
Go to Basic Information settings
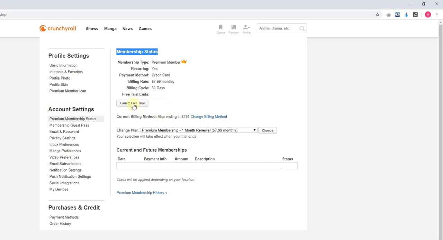click(x=63, y=65)
